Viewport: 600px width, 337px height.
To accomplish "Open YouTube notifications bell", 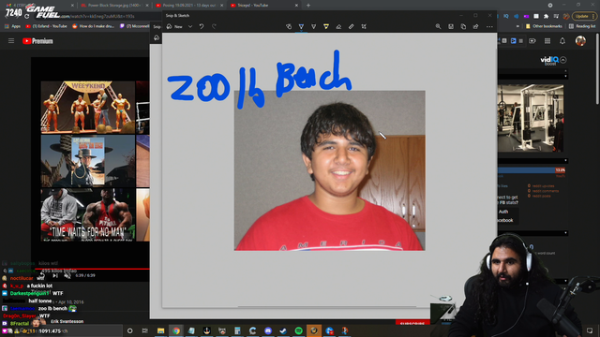I will point(562,41).
